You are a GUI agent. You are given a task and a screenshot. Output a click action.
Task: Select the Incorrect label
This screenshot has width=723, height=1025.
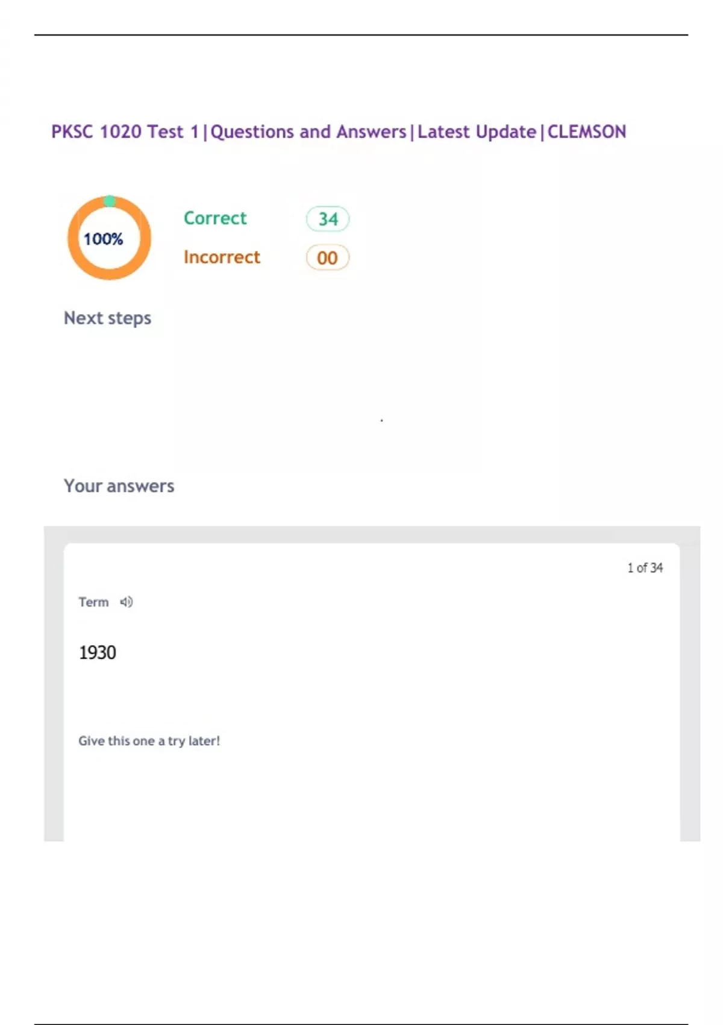click(222, 257)
